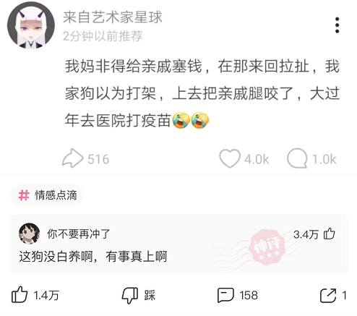Open the bottom comment icon showing 158
357x316 pixels.
pyautogui.click(x=225, y=295)
